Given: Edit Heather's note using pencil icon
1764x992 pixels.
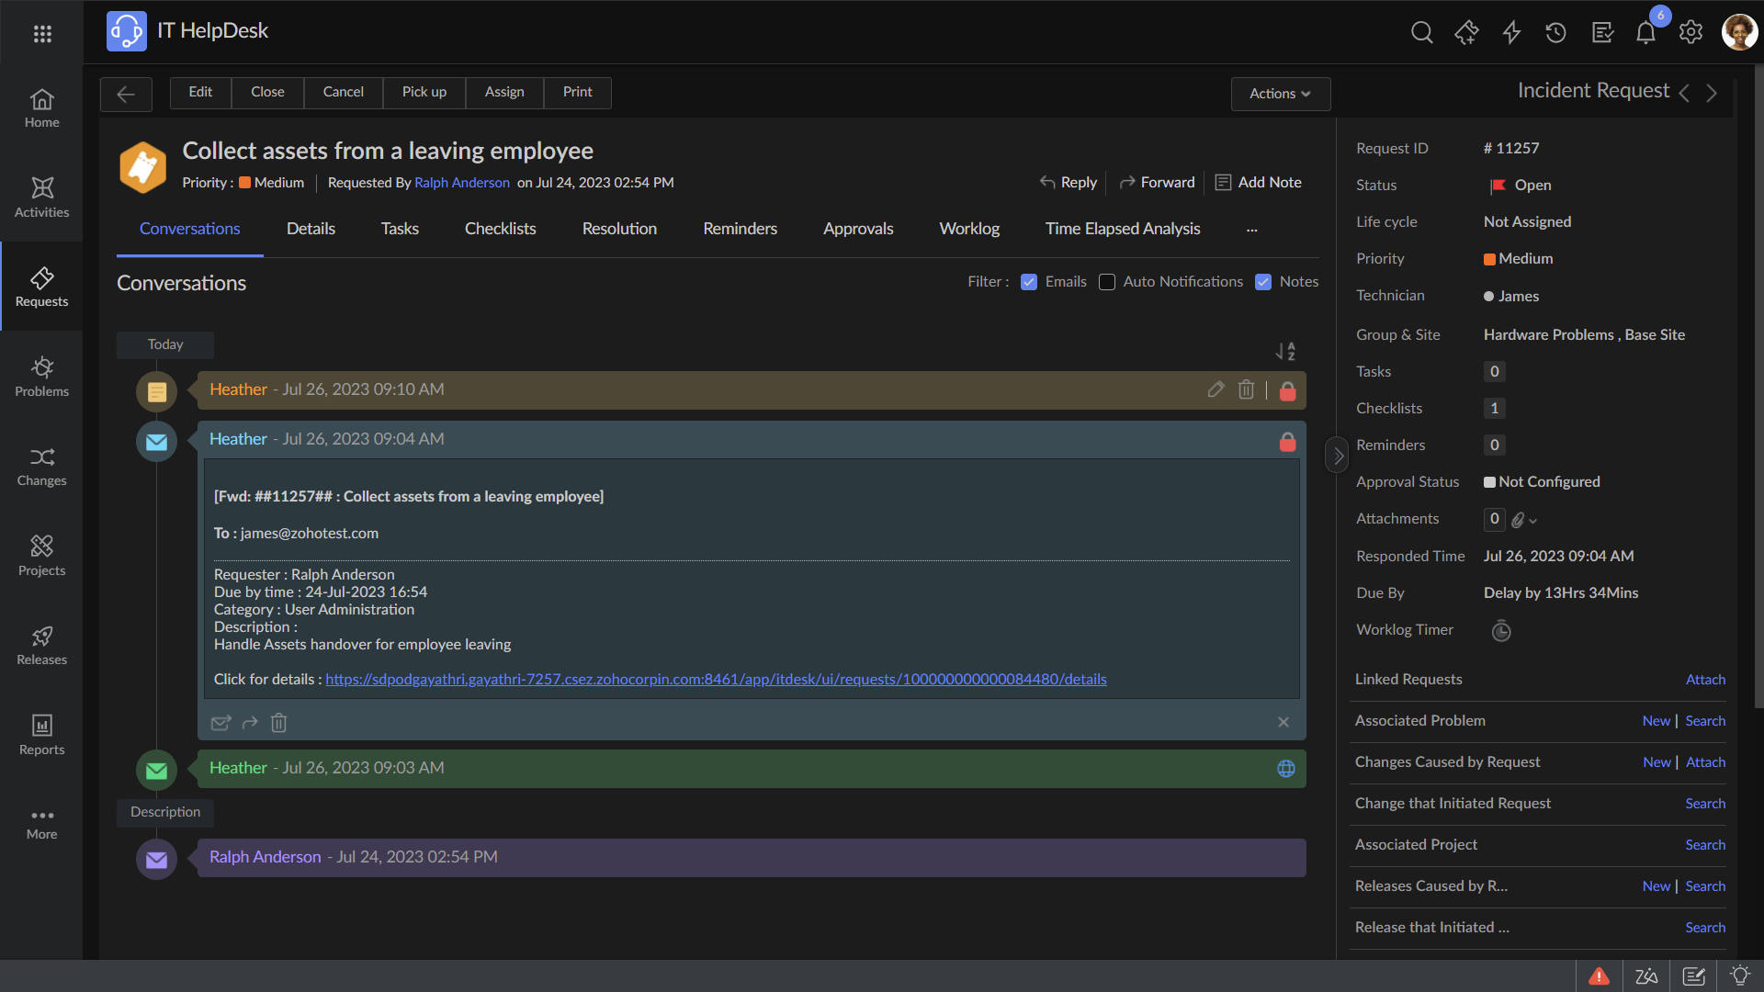Looking at the screenshot, I should pyautogui.click(x=1216, y=389).
